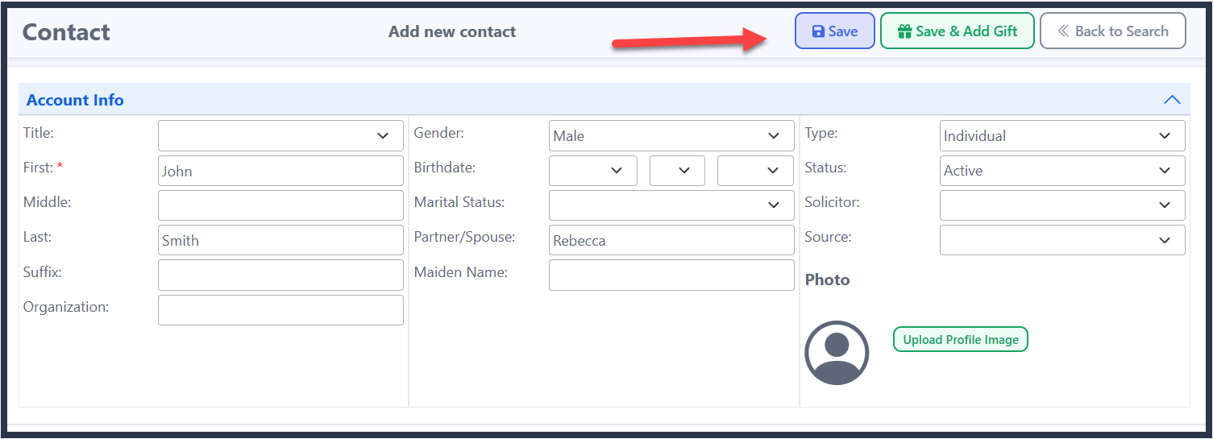Click the Organization input field

coord(280,310)
